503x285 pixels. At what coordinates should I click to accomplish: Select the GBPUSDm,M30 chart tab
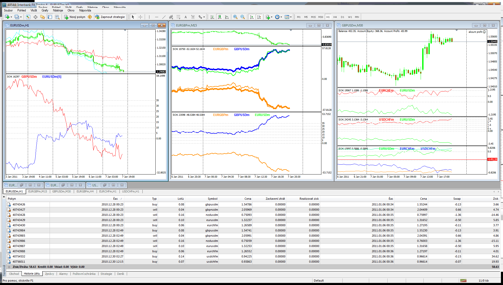point(62,191)
